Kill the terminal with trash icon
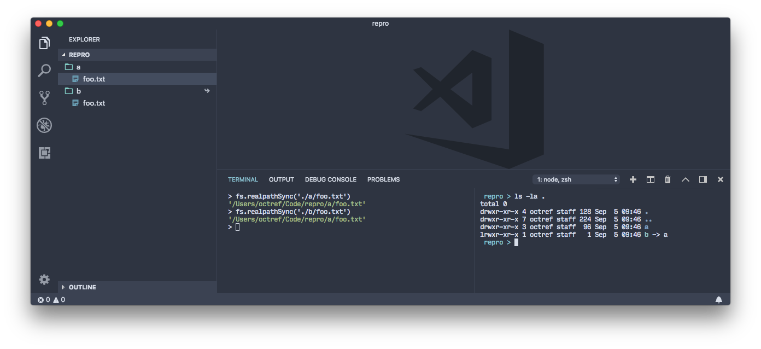Viewport: 761px width, 349px height. pyautogui.click(x=668, y=179)
